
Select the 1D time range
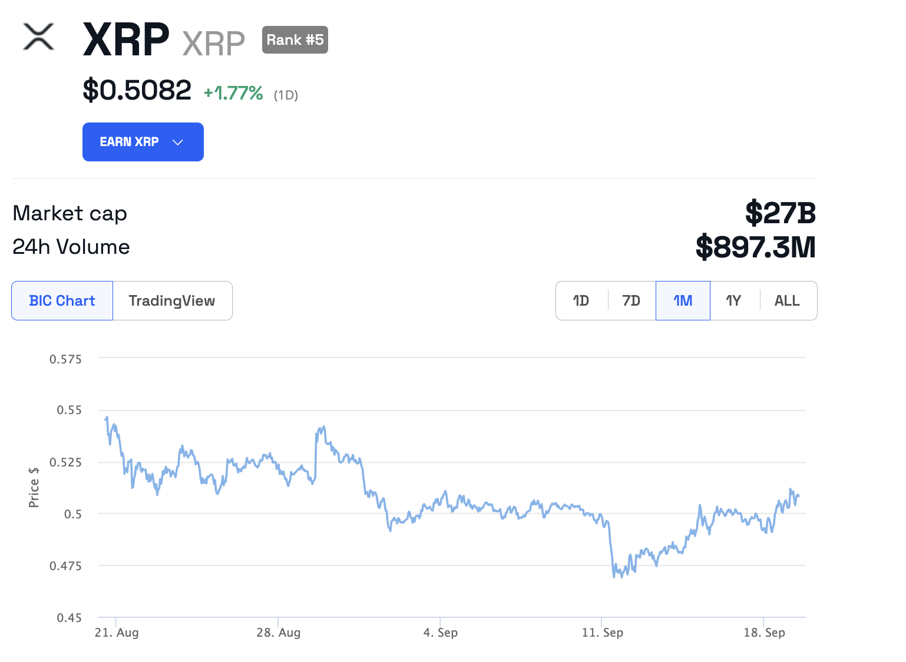(x=581, y=300)
